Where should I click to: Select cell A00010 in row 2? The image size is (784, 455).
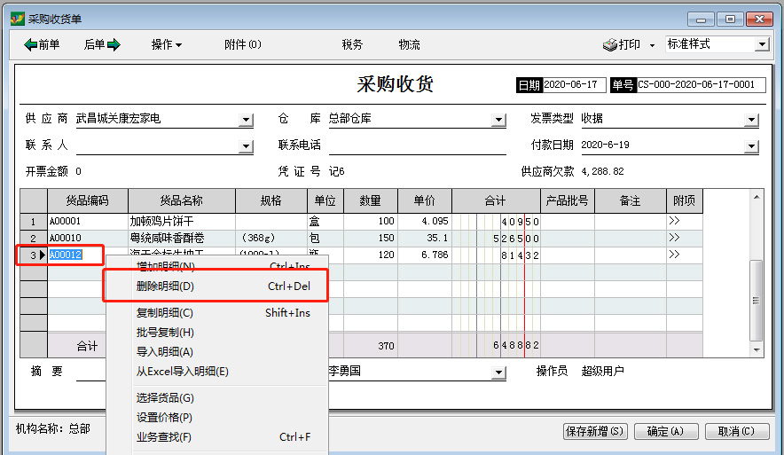88,238
